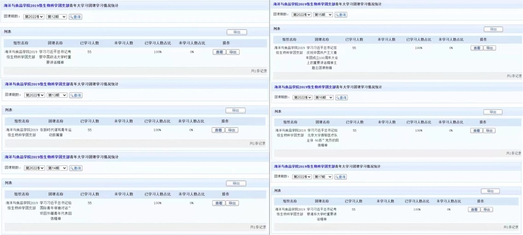Click the 查询 search icon beside 第14期
The height and width of the screenshot is (235, 523).
coord(76,168)
